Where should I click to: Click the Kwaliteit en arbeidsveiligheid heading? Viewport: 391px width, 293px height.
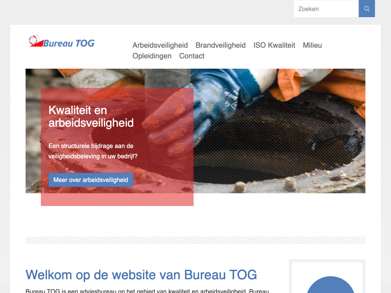91,116
